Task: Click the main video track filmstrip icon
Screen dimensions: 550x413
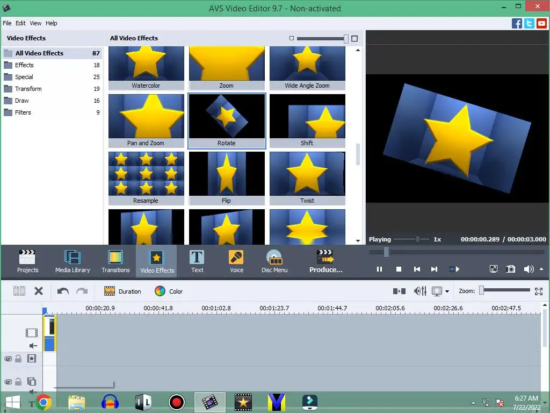Action: tap(32, 332)
